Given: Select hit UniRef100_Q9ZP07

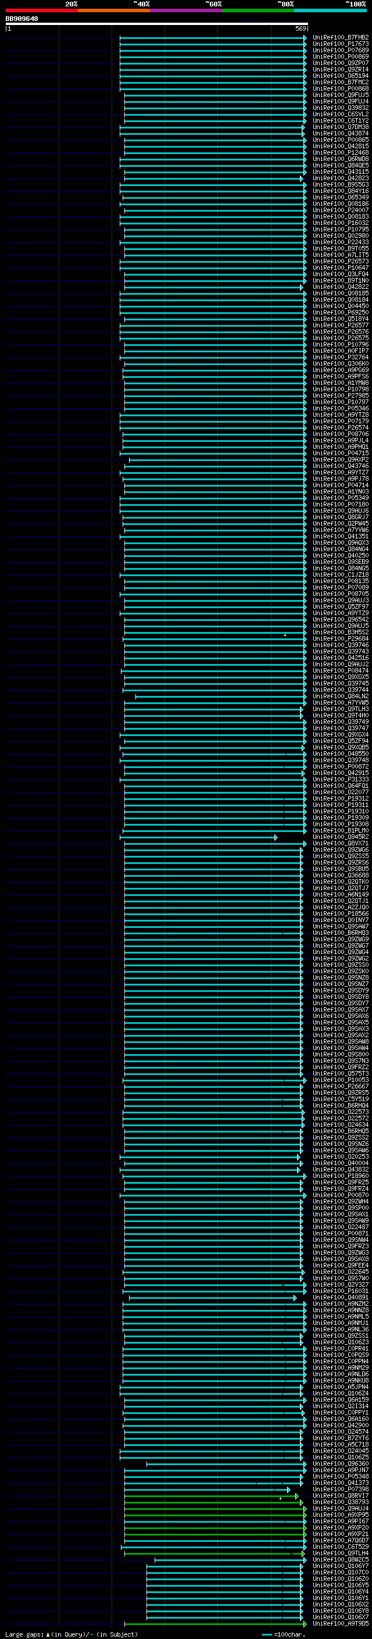Looking at the screenshot, I should 341,63.
